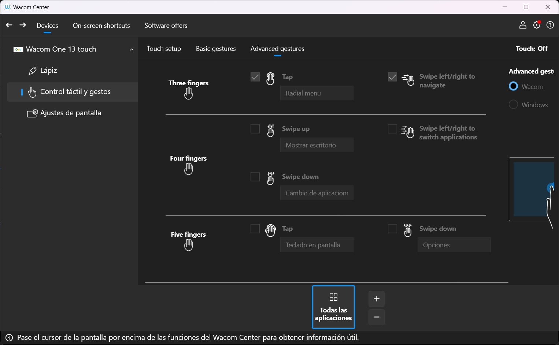
Task: Click the Wacom Center title bar logo
Action: coord(7,7)
